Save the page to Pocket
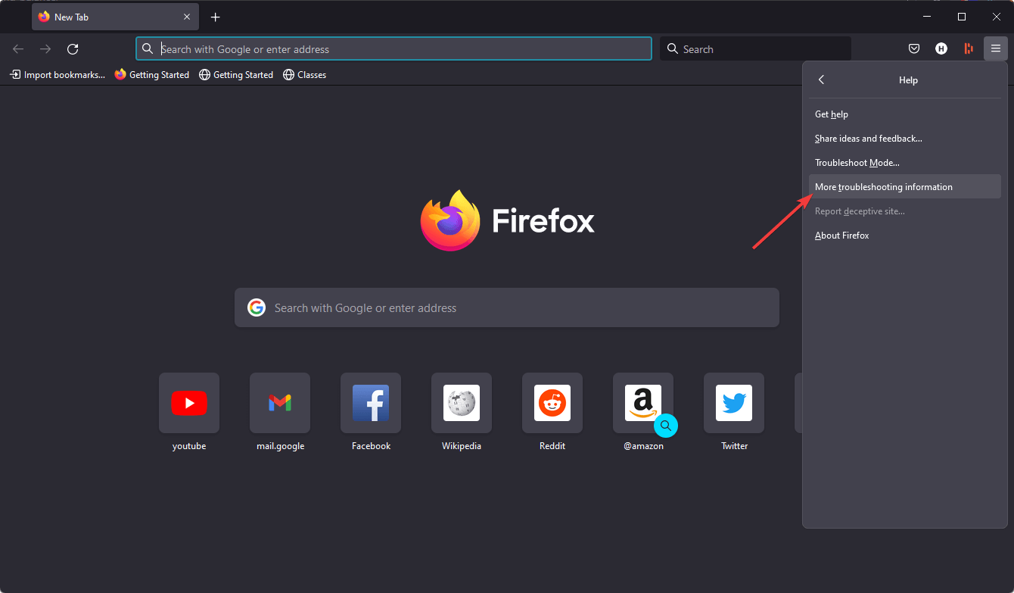The width and height of the screenshot is (1014, 593). point(913,48)
